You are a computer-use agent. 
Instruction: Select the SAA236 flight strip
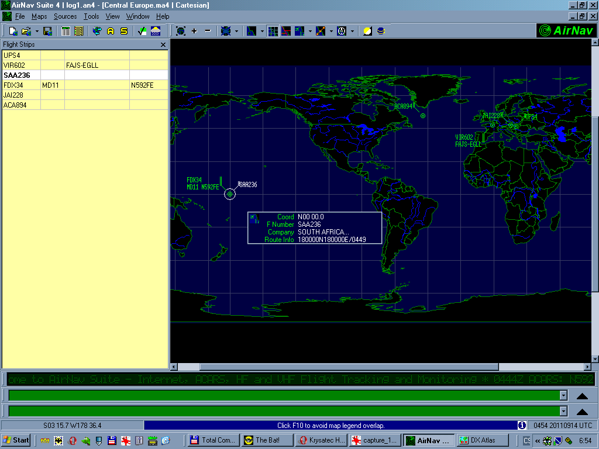[x=85, y=75]
